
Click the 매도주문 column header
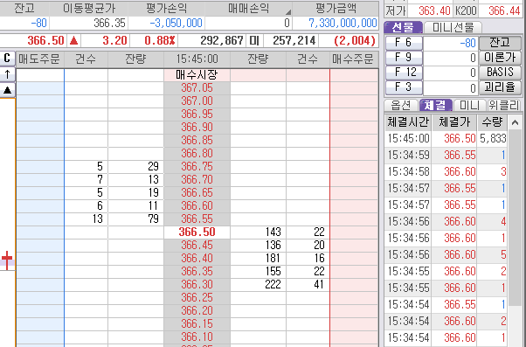pyautogui.click(x=39, y=59)
